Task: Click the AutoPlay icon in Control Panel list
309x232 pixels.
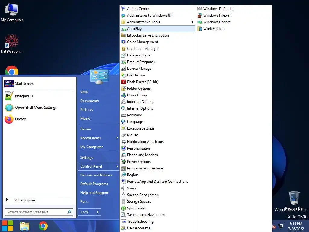Action: [123, 29]
